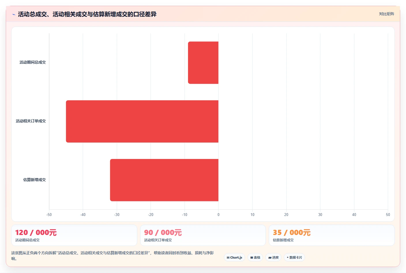406x273 pixels.
Task: Click the chart title 活动总成交 heading
Action: coord(87,14)
